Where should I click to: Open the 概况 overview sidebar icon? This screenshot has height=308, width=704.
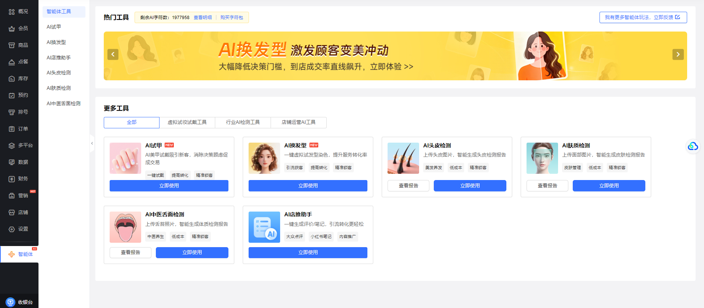point(12,12)
